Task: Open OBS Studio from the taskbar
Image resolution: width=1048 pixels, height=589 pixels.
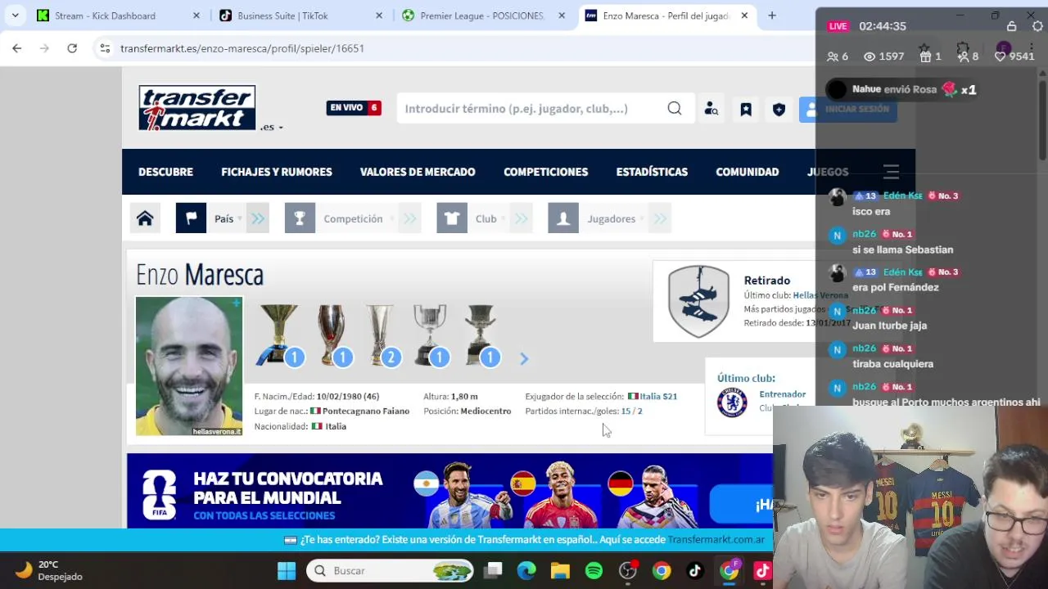Action: (x=628, y=571)
